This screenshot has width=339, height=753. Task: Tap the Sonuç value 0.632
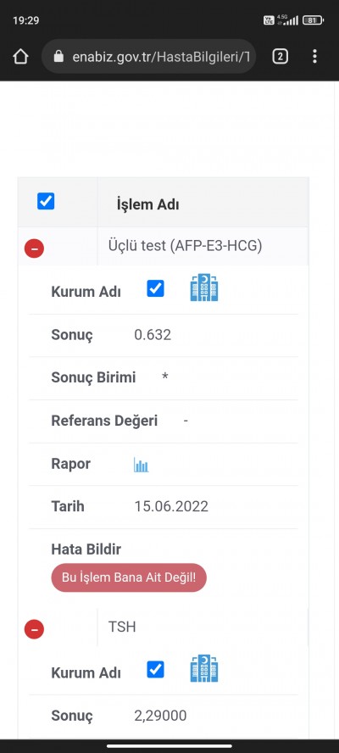153,335
